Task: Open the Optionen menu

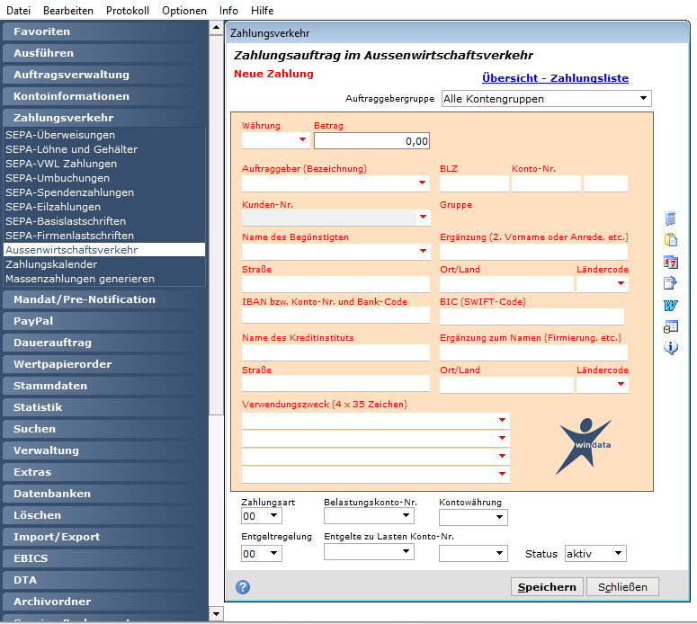Action: click(184, 10)
